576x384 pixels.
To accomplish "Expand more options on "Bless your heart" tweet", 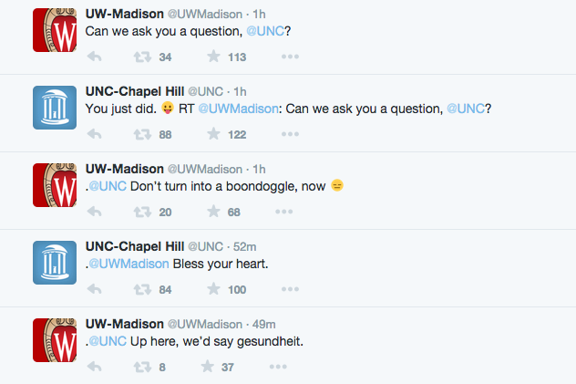I will (290, 289).
